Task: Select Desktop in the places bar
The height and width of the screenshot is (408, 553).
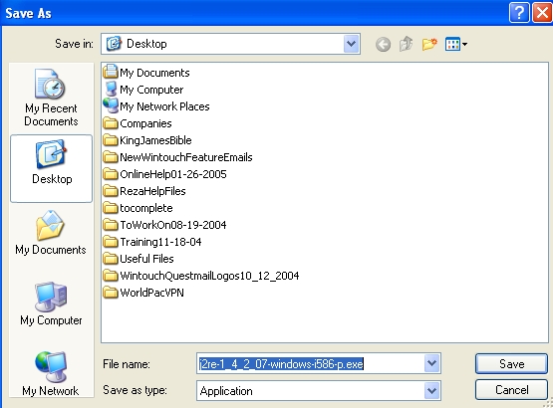Action: coord(52,168)
